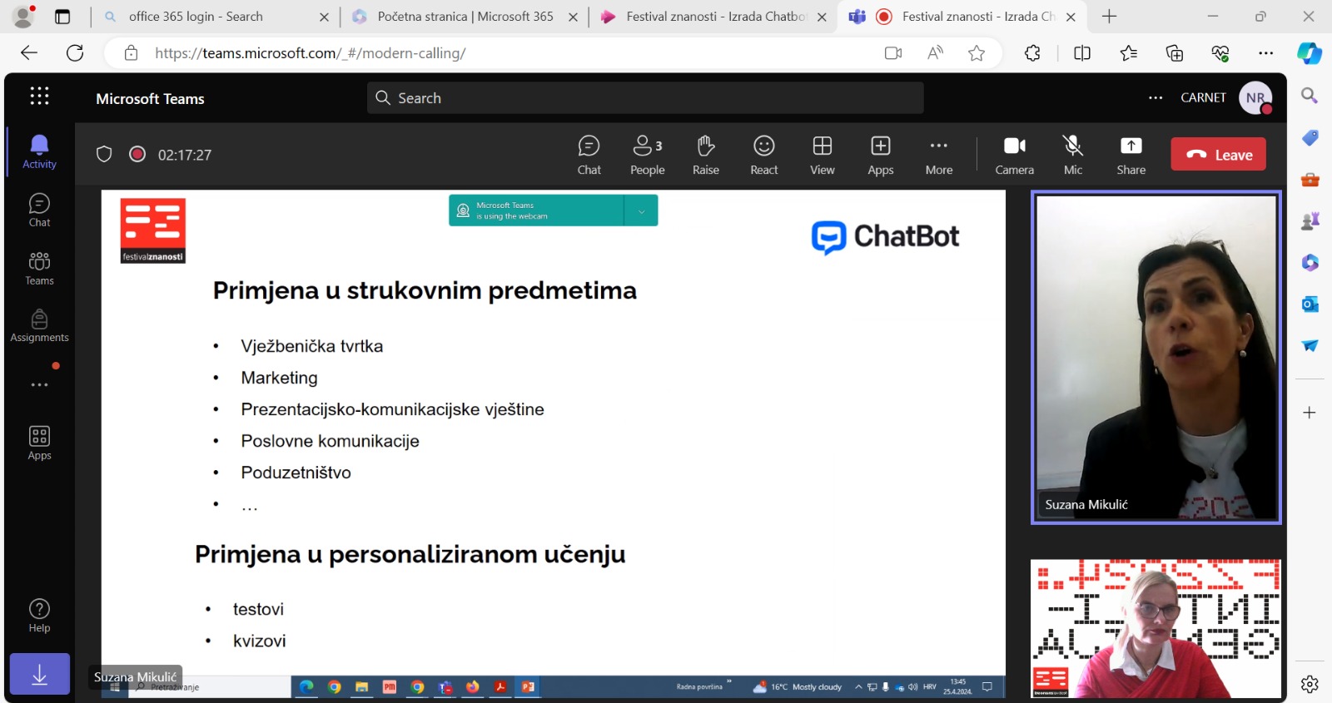Viewport: 1332px width, 703px height.
Task: Open the NR profile avatar menu
Action: click(x=1255, y=97)
